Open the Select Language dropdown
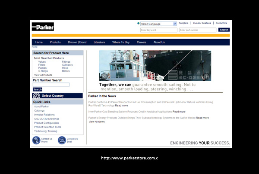Viewport: 259px width, 174px height. tap(158, 24)
